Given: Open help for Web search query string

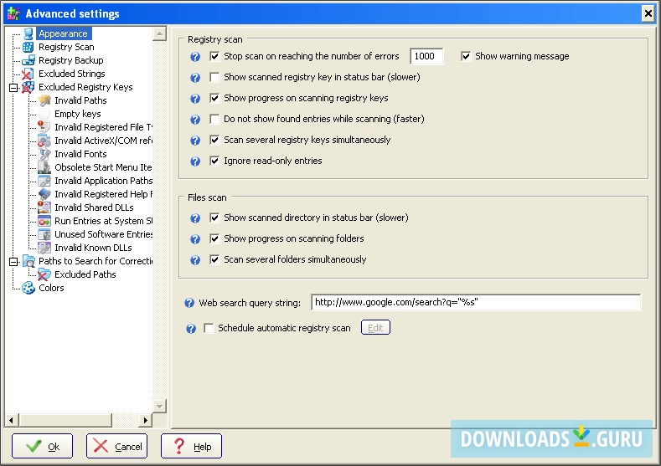Looking at the screenshot, I should pyautogui.click(x=189, y=303).
